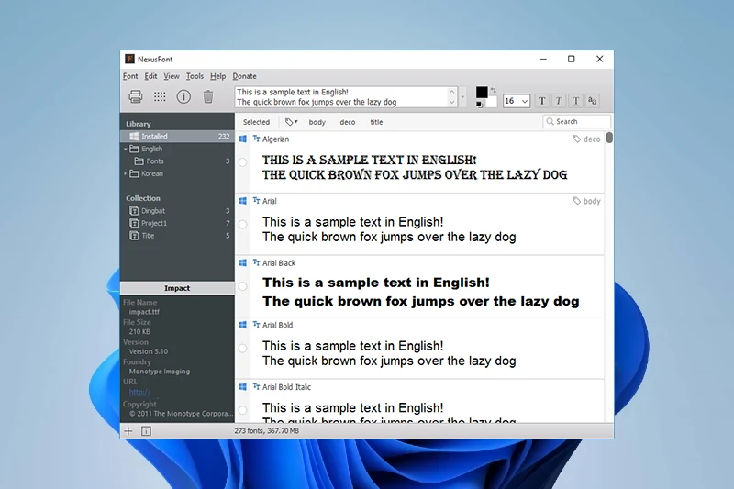
Task: Open the font size dropdown showing 16
Action: (524, 101)
